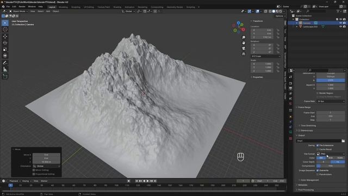
Task: Select the Annotate tool
Action: point(5,63)
